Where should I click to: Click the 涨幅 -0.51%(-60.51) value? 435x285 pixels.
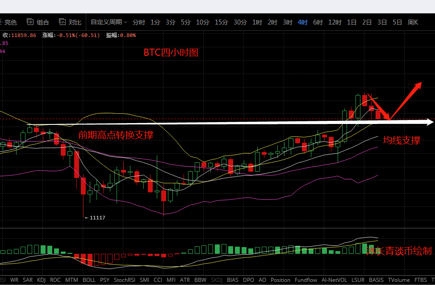click(71, 35)
